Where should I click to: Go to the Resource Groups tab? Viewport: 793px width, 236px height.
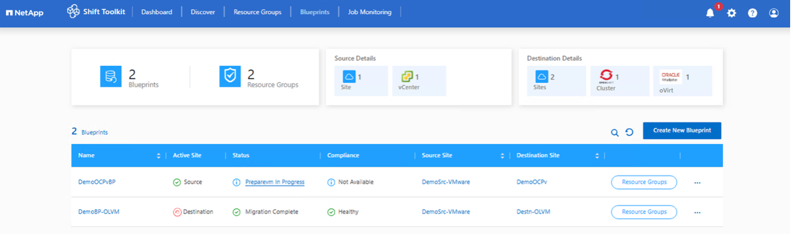pos(258,12)
